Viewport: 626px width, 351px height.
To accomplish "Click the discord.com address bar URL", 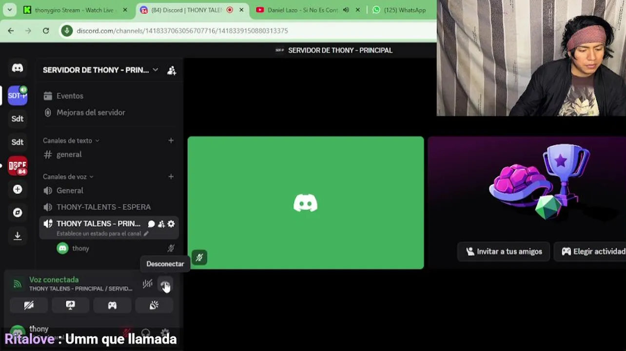I will tap(182, 31).
